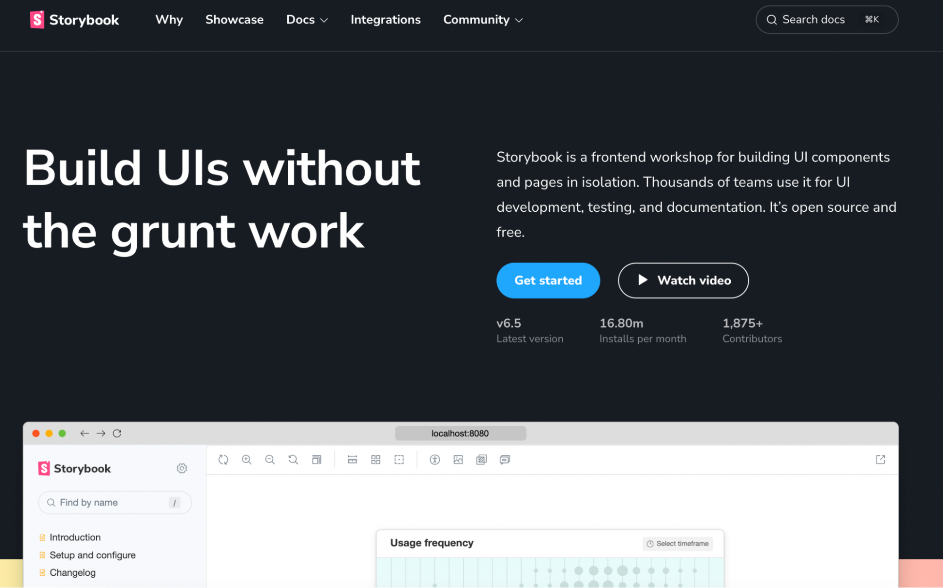Click the forward arrow in the mock browser
Image resolution: width=943 pixels, height=588 pixels.
101,433
